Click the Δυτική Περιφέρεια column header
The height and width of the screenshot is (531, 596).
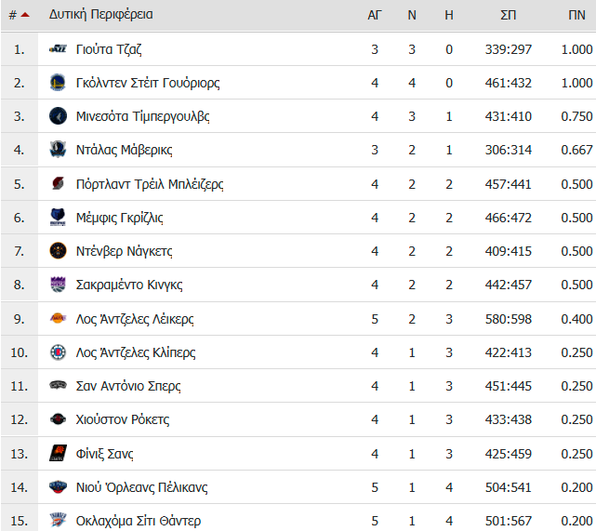point(100,15)
